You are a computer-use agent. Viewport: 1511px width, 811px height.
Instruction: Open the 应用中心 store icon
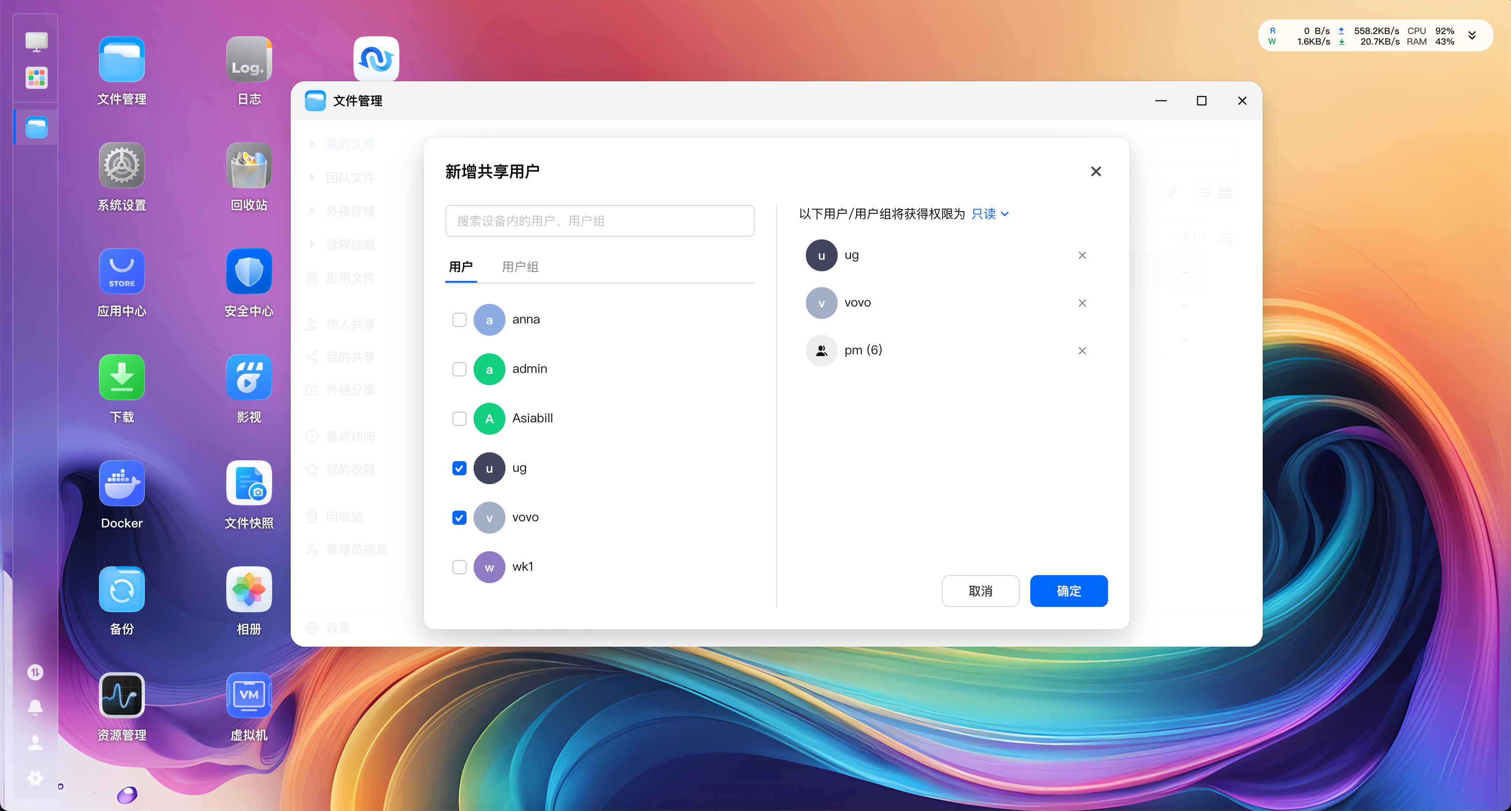121,272
